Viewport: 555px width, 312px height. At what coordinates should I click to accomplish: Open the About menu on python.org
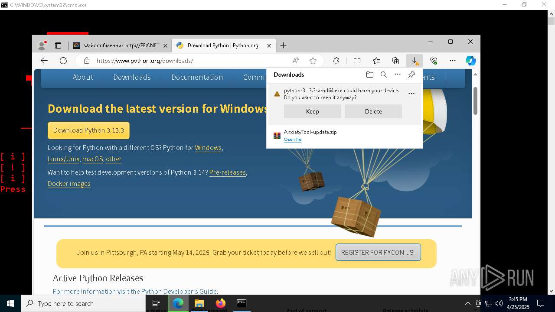coord(83,77)
